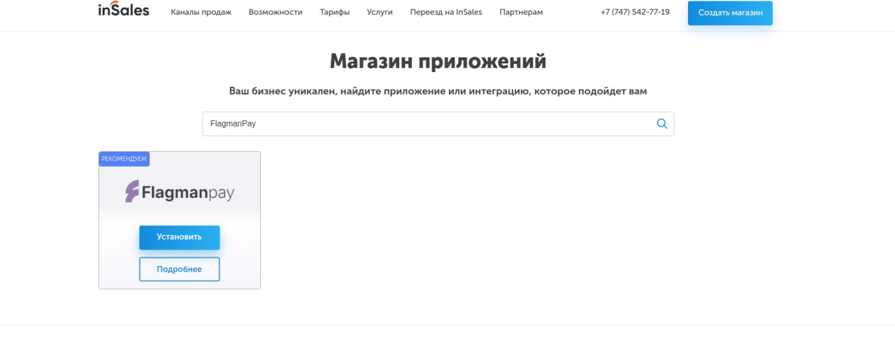Open the Возможности menu item
The image size is (895, 338).
275,13
